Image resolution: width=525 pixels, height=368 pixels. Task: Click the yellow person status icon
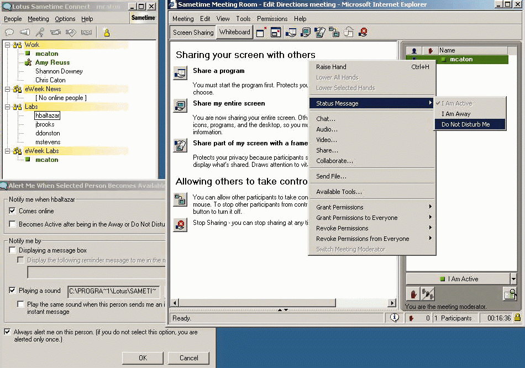(x=107, y=33)
